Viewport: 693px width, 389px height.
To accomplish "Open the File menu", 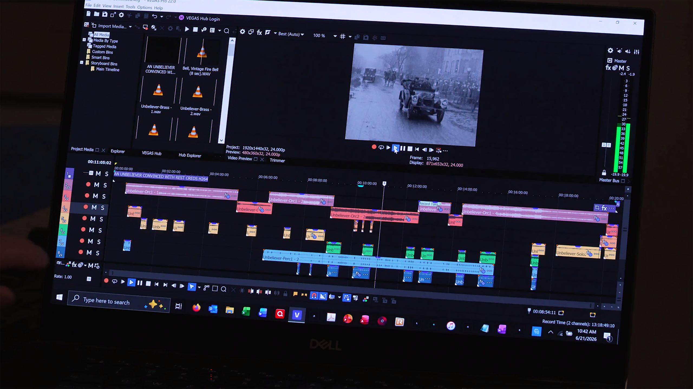I will click(x=89, y=5).
